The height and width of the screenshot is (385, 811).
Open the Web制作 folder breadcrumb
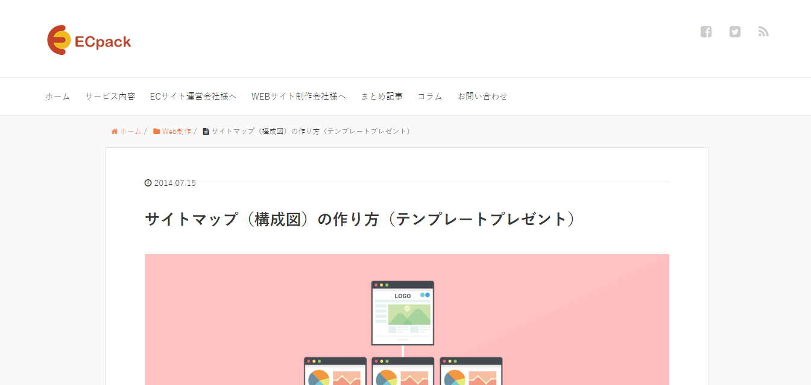[172, 131]
